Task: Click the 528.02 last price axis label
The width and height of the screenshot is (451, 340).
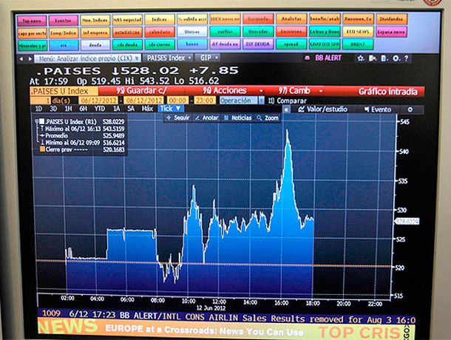Action: click(x=407, y=221)
